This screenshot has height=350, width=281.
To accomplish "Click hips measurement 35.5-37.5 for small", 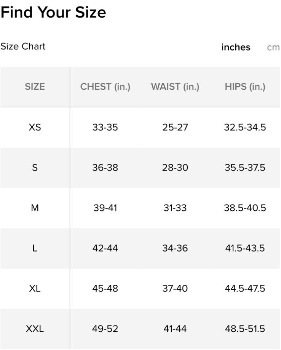I will pos(245,168).
